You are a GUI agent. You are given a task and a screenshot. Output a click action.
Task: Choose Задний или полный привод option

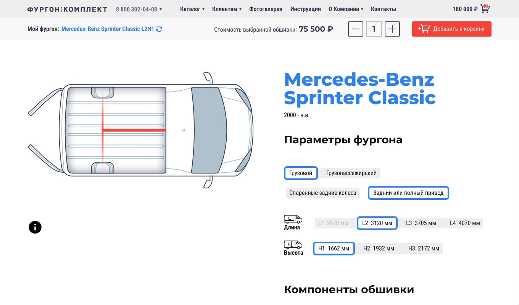tap(408, 193)
